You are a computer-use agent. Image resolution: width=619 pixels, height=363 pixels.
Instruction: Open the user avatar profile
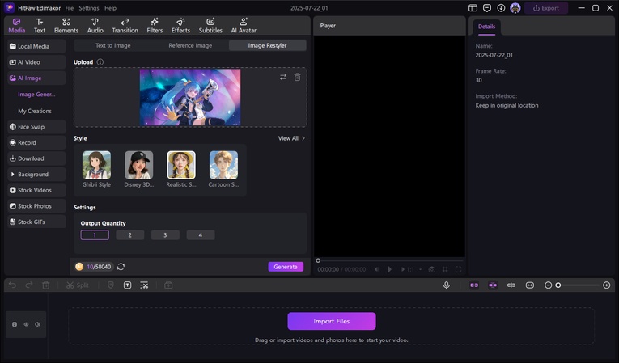click(515, 8)
